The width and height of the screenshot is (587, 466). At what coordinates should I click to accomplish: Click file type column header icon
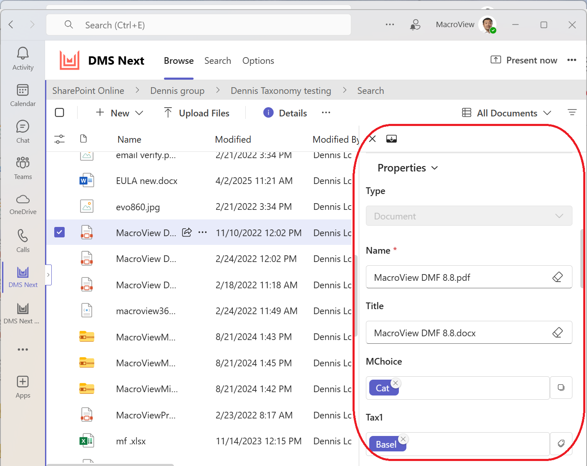[x=83, y=139]
